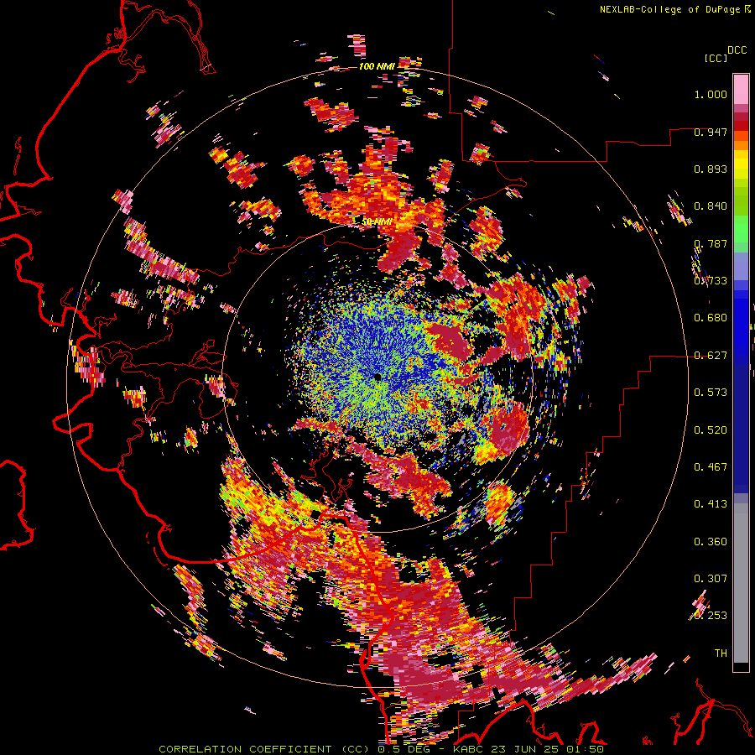The height and width of the screenshot is (755, 755).
Task: Select the 0.680 color scale value
Action: pos(711,318)
